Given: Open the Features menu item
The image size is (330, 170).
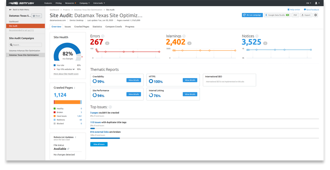Looking at the screenshot, I should [x=48, y=3].
